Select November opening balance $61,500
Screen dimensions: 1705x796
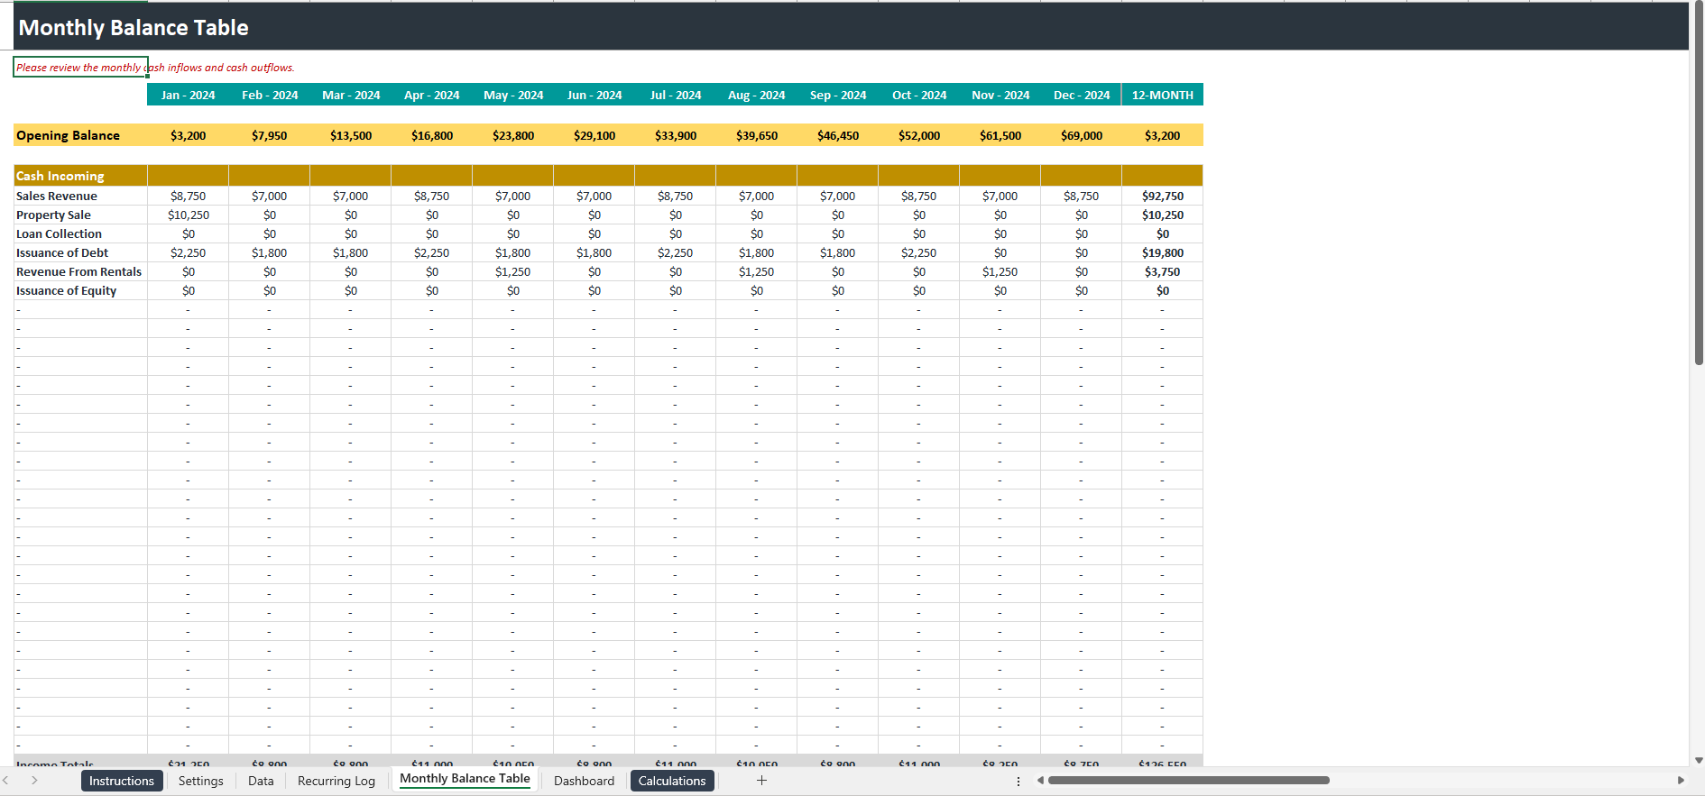pos(1000,135)
